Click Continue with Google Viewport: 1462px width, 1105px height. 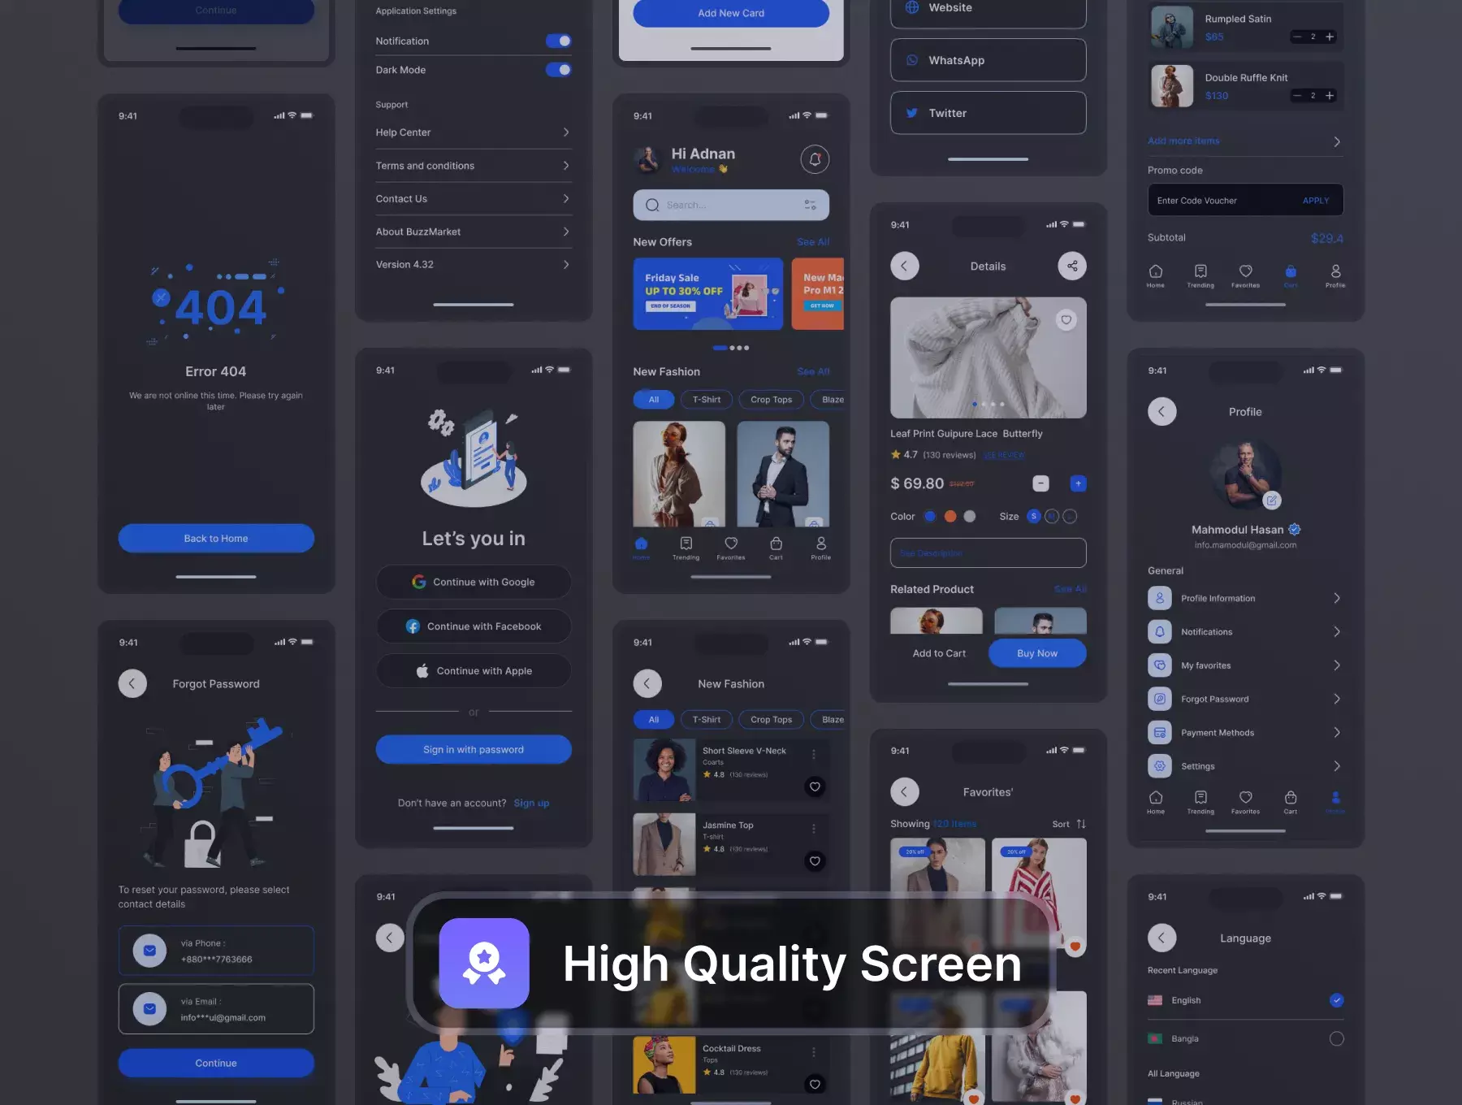(474, 582)
